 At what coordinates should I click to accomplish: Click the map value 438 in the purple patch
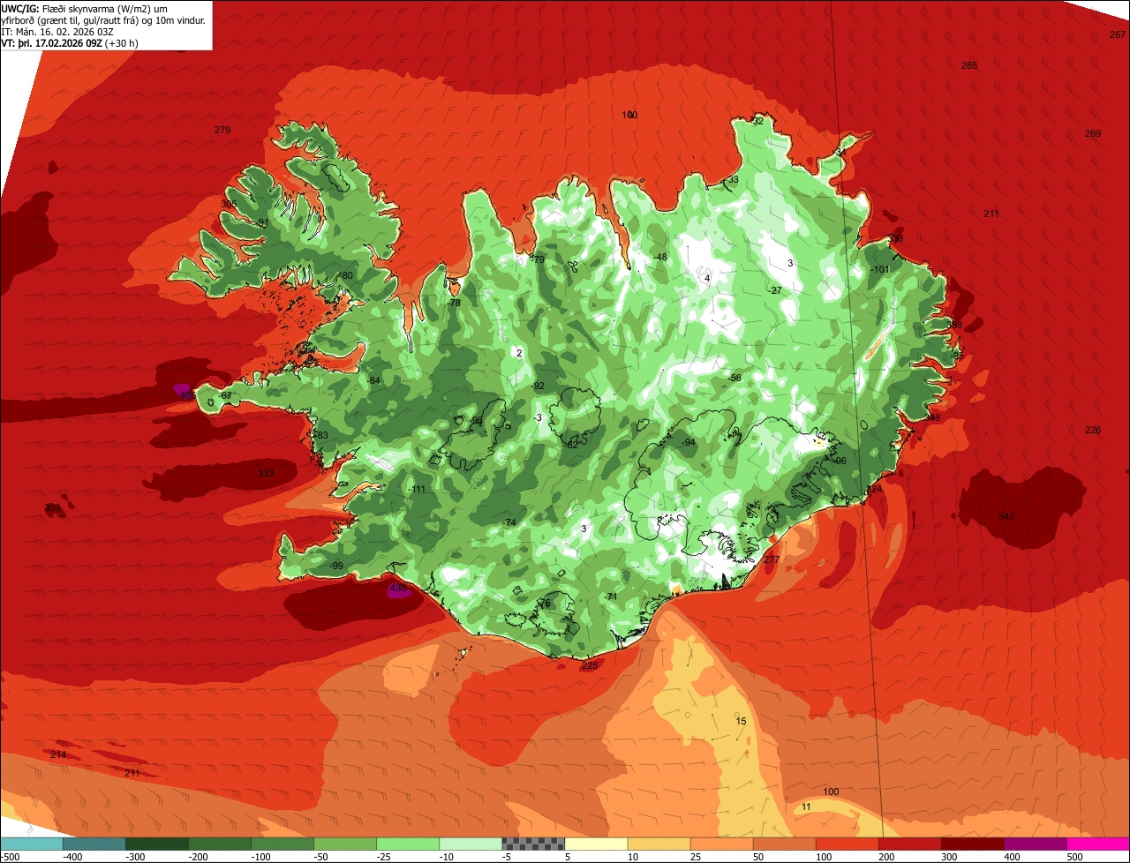[x=397, y=587]
